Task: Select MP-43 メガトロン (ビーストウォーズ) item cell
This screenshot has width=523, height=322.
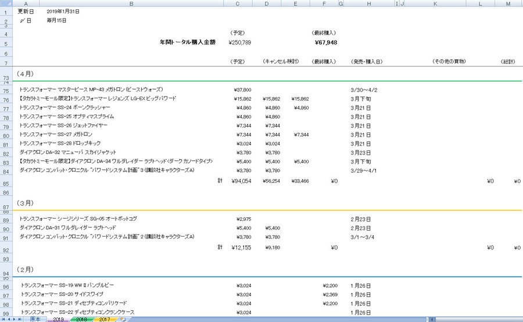Action: 91,90
